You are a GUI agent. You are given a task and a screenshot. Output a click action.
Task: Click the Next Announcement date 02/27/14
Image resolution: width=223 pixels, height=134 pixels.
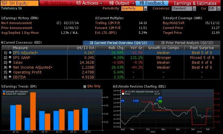[x=71, y=23]
